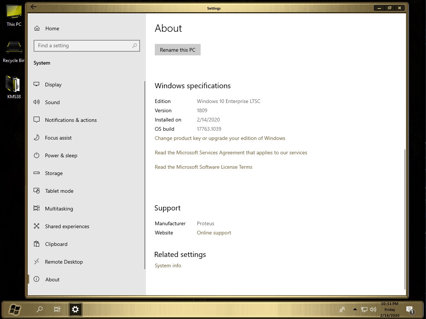Click the network icon in the system tray
The image size is (426, 319).
[364, 309]
